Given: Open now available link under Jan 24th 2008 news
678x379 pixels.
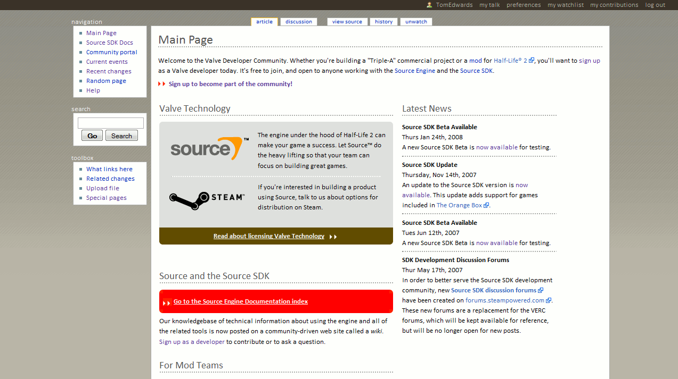Looking at the screenshot, I should 497,147.
